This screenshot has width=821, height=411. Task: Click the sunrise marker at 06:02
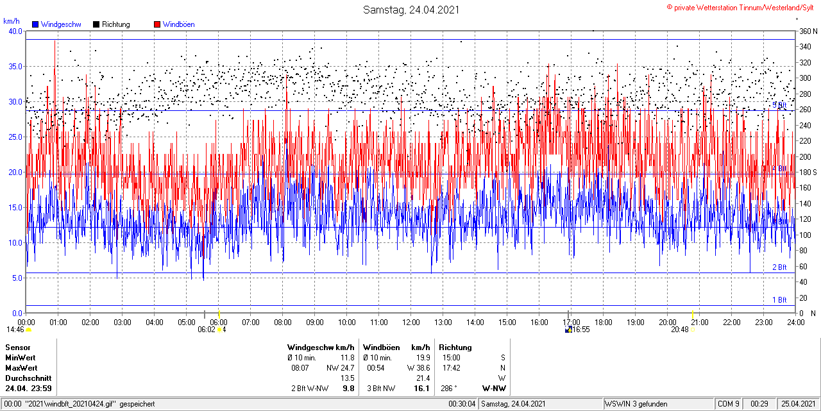tap(220, 330)
